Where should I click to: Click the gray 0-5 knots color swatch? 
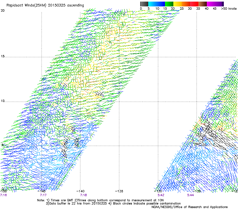[x=144, y=4]
